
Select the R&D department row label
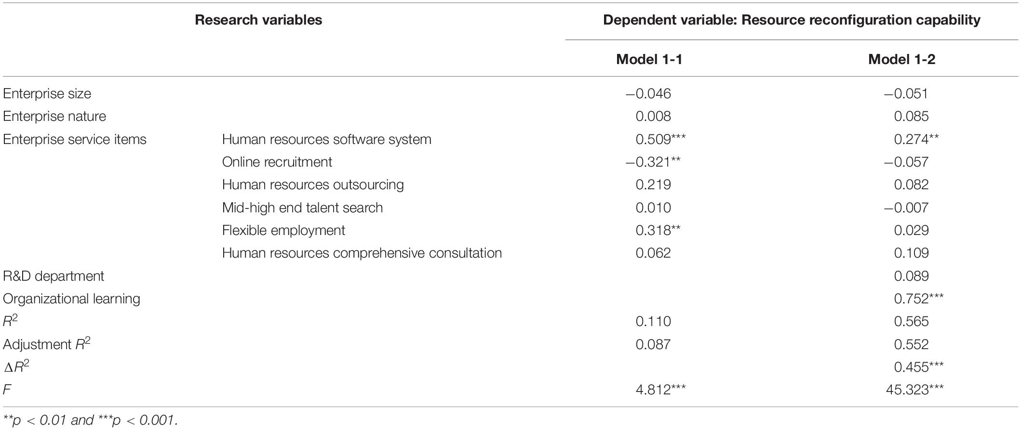click(x=54, y=276)
